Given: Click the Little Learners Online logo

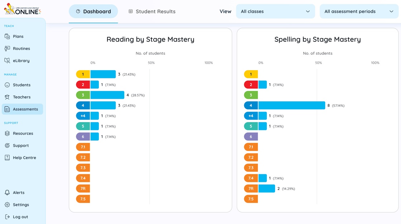Looking at the screenshot, I should 22,9.
